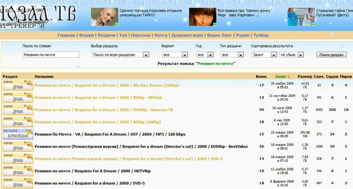The width and height of the screenshot is (353, 189).
Task: Open the Топ navigation link
Action: 123,35
